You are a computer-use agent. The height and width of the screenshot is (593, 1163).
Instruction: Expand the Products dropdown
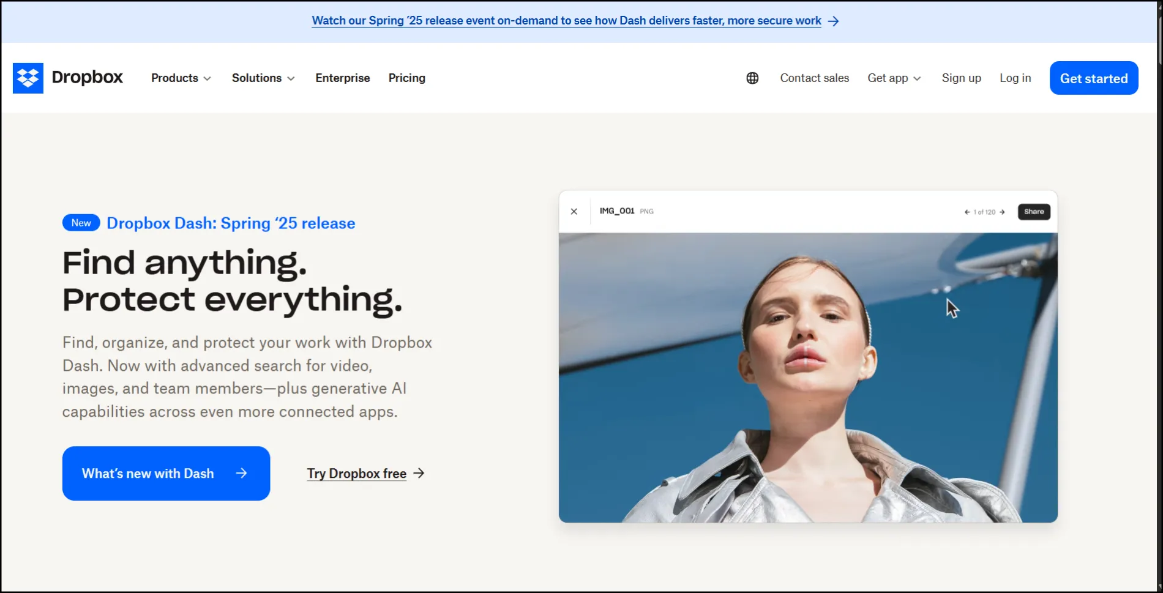coord(181,78)
